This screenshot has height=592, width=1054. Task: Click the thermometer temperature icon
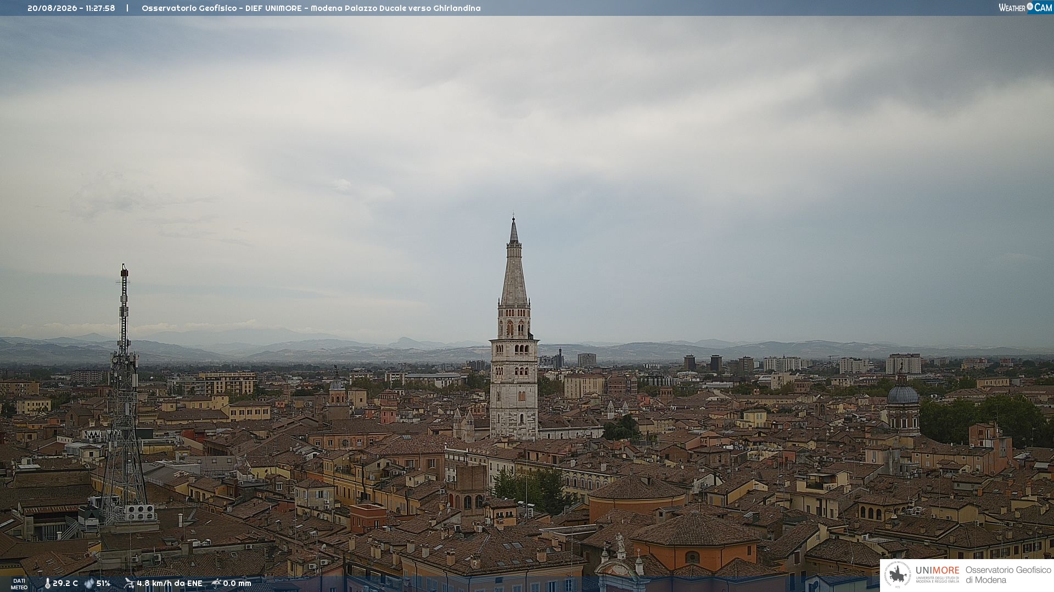pyautogui.click(x=47, y=583)
